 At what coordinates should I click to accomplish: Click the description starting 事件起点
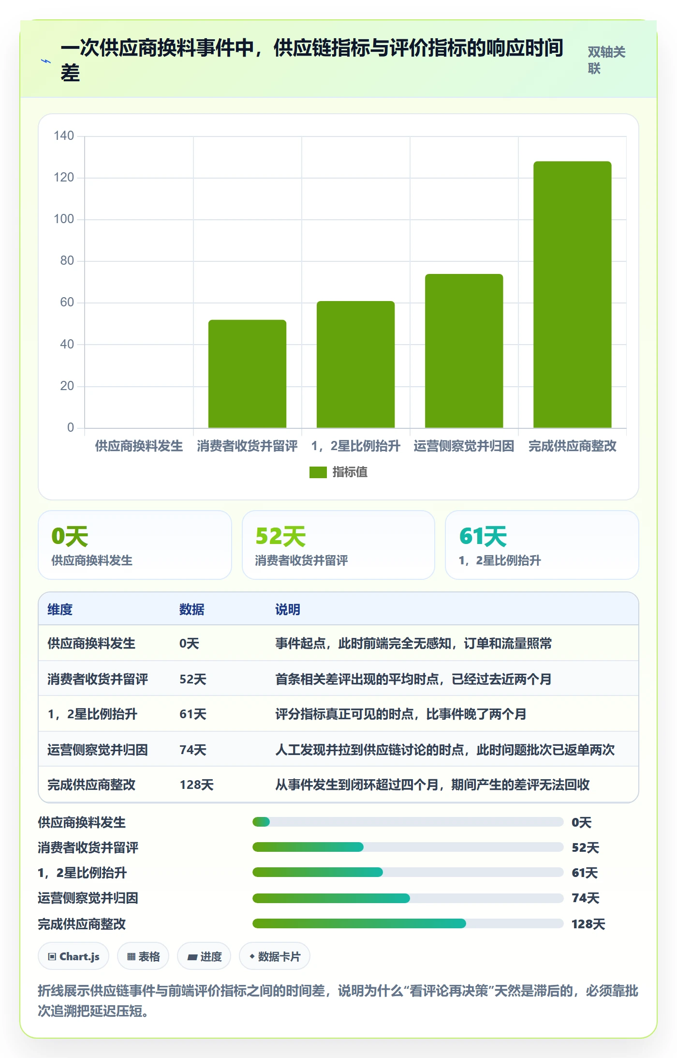click(413, 643)
